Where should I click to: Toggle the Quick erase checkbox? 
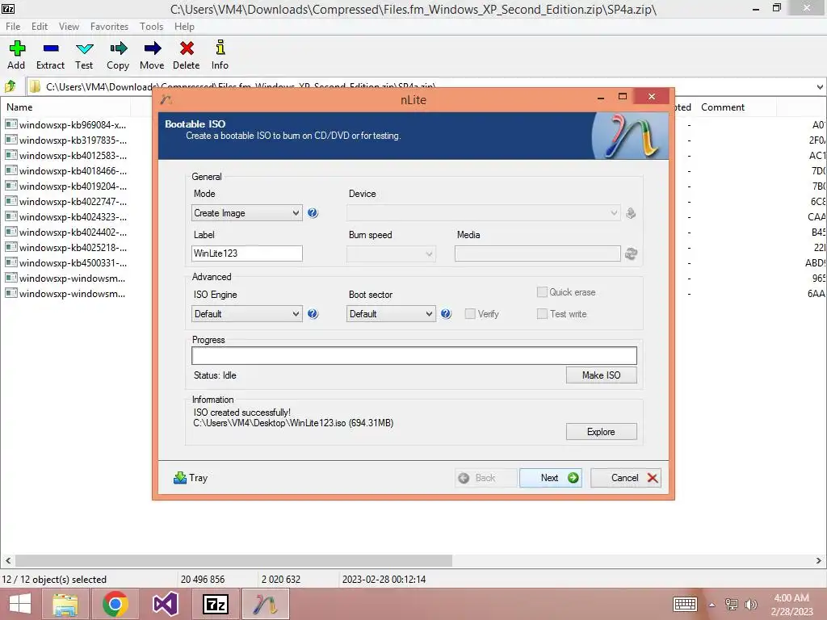coord(542,292)
